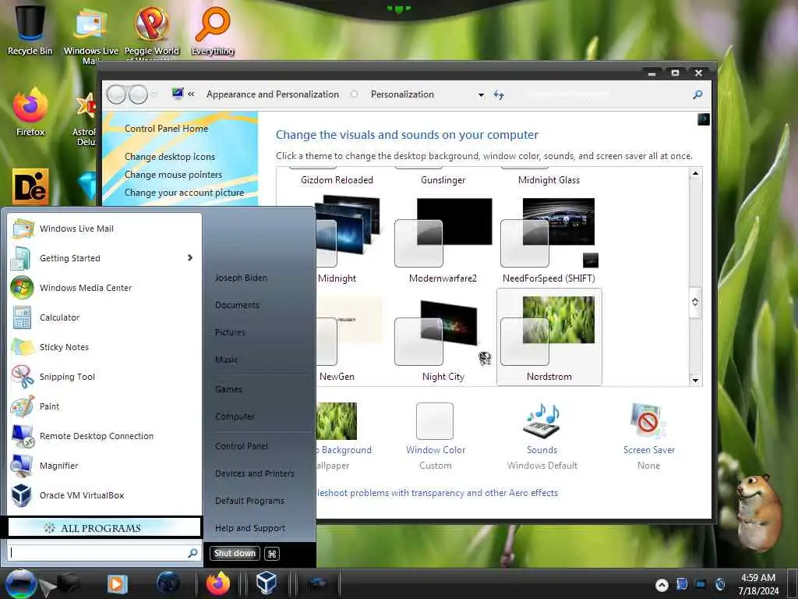The width and height of the screenshot is (798, 599).
Task: Open Windows Live Mail in Start menu
Action: coord(104,229)
